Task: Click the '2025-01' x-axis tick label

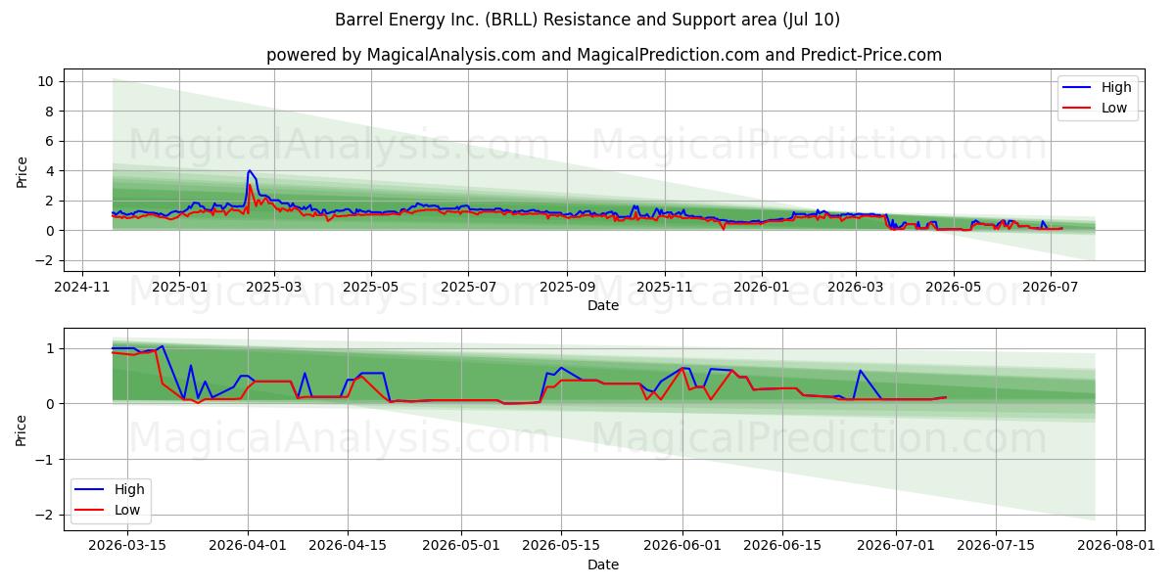Action: tap(179, 288)
